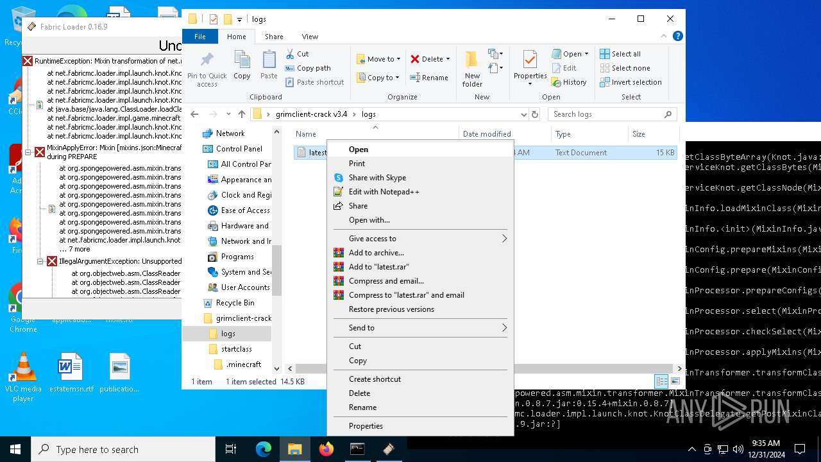Choose Add to "latest.rar" entry

tap(420, 267)
